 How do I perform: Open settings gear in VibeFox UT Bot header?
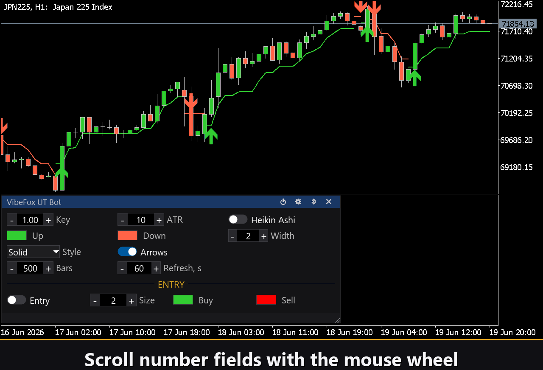[x=298, y=202]
